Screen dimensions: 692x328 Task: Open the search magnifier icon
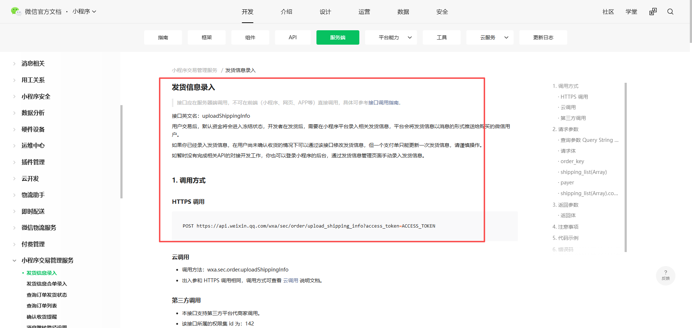click(670, 12)
